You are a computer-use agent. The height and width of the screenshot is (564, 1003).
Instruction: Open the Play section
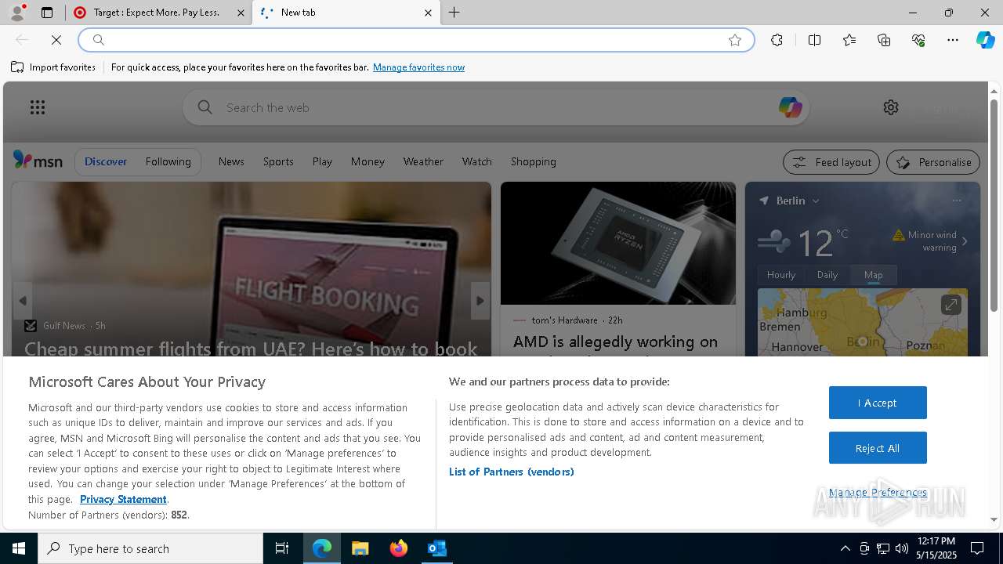[x=322, y=161]
